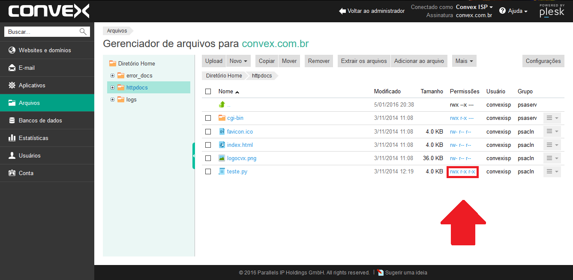573x280 pixels.
Task: Click the logocvx.png image file icon
Action: coord(222,158)
